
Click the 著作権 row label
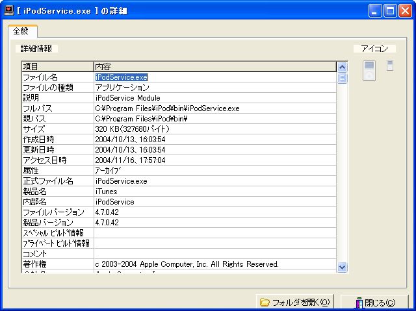pos(34,264)
